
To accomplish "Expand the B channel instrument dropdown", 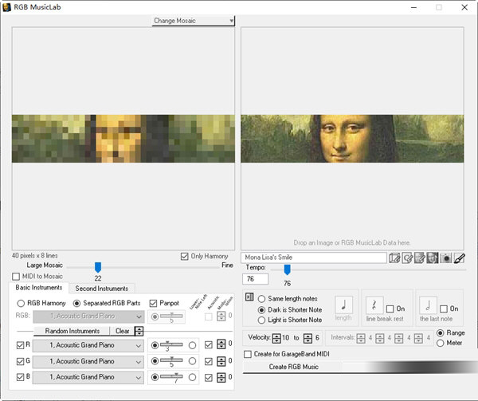I will click(x=139, y=375).
